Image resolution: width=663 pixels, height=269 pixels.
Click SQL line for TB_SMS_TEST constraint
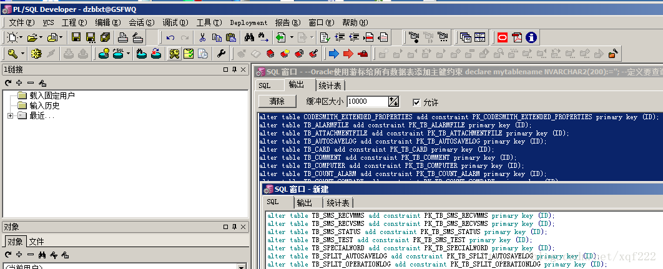pos(400,240)
